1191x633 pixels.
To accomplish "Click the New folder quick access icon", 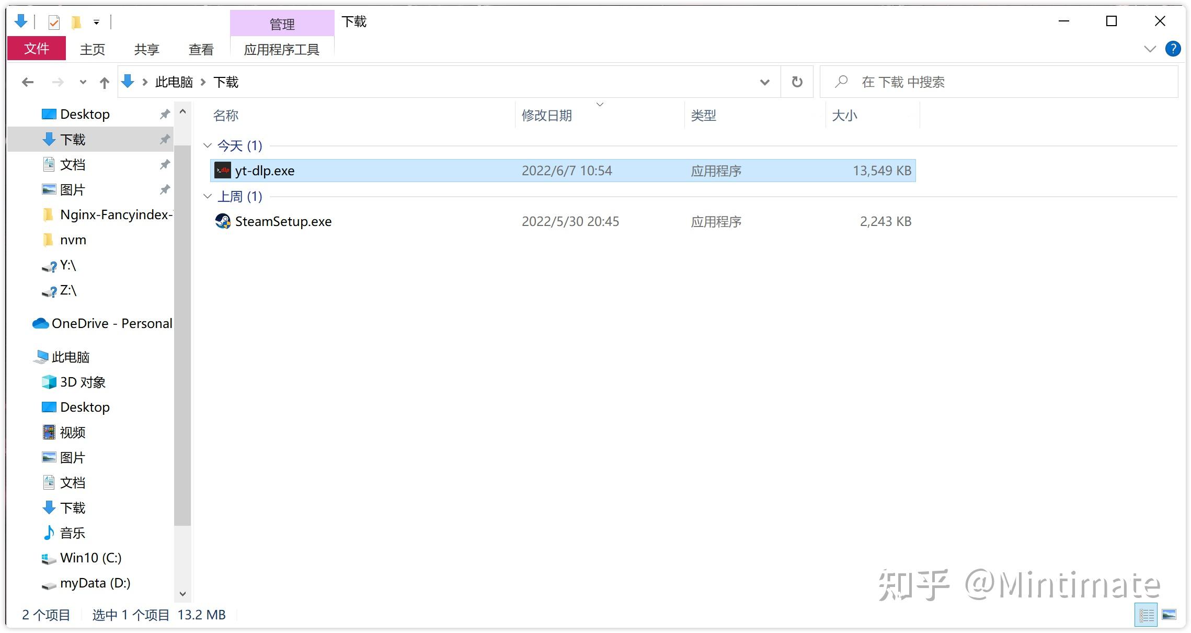I will pos(76,22).
